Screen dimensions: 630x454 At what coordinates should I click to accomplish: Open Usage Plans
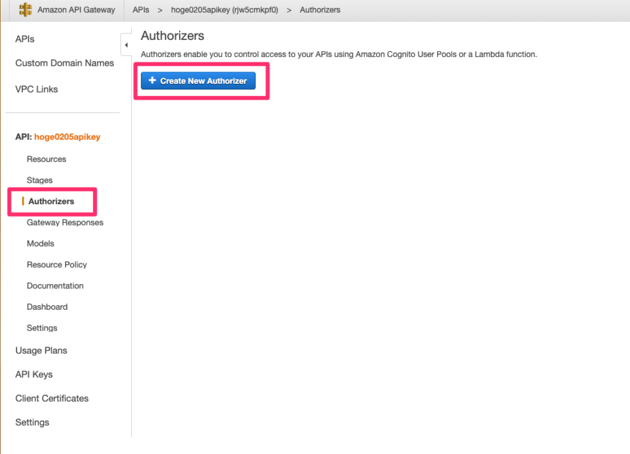tap(41, 350)
